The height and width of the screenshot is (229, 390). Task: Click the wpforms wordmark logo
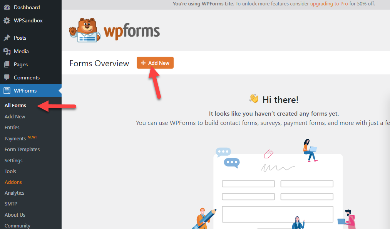point(132,31)
